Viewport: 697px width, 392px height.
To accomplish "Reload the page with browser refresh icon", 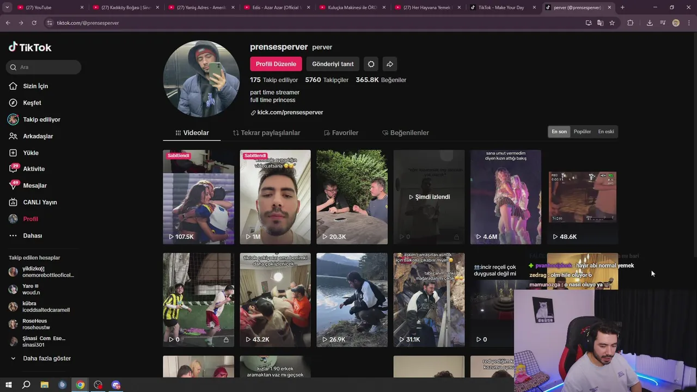I will pyautogui.click(x=34, y=23).
